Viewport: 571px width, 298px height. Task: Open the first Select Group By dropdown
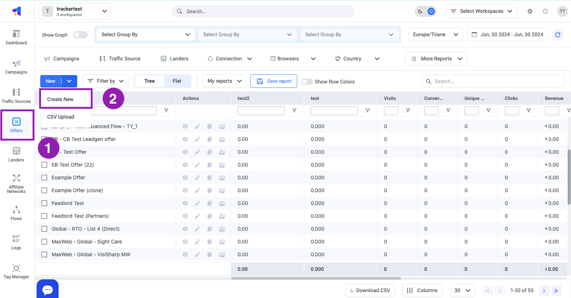pos(145,34)
